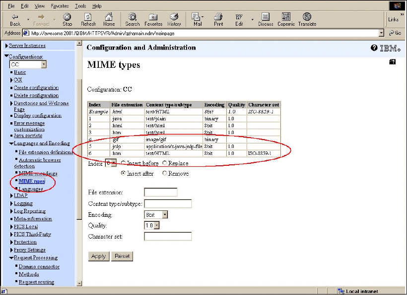Select the Replace radio button
Image resolution: width=407 pixels, height=295 pixels.
(165, 163)
